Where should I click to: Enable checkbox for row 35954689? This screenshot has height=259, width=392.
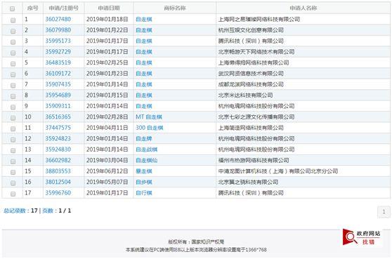[13, 96]
